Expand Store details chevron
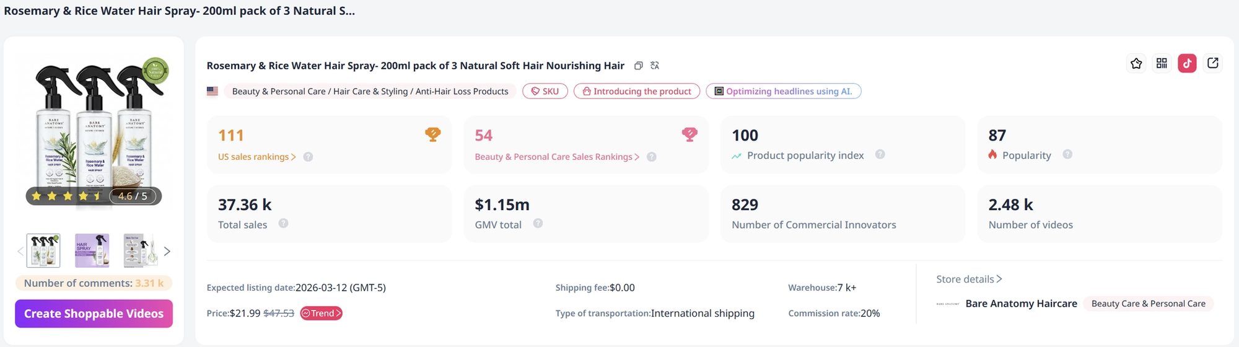 [x=999, y=279]
